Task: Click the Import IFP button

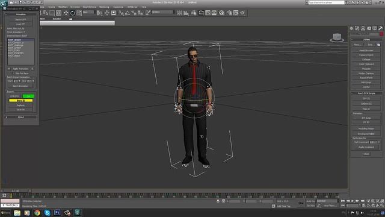Action: [20, 19]
